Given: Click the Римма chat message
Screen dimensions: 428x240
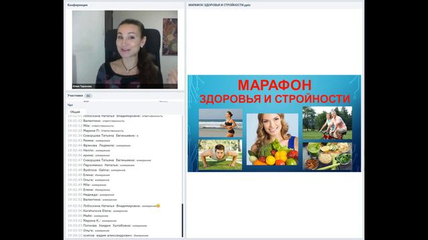Looking at the screenshot, I should 89,141.
